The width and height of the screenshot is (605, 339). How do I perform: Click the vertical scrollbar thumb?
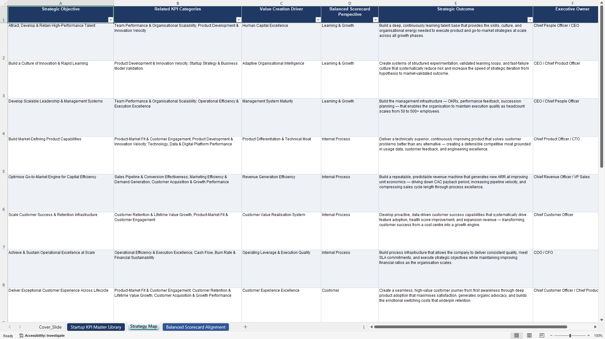click(602, 86)
